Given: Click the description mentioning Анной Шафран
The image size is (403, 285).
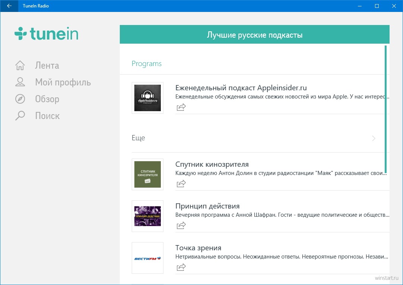Looking at the screenshot, I should (282, 215).
